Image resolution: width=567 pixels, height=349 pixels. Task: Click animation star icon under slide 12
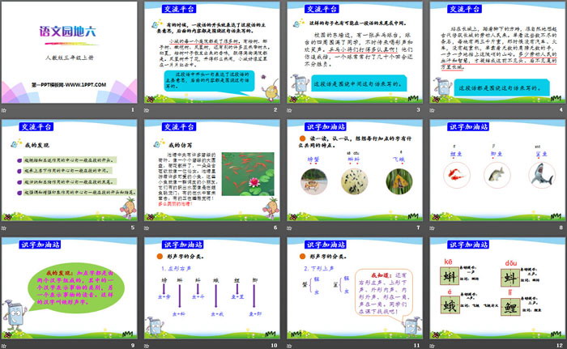pyautogui.click(x=432, y=346)
